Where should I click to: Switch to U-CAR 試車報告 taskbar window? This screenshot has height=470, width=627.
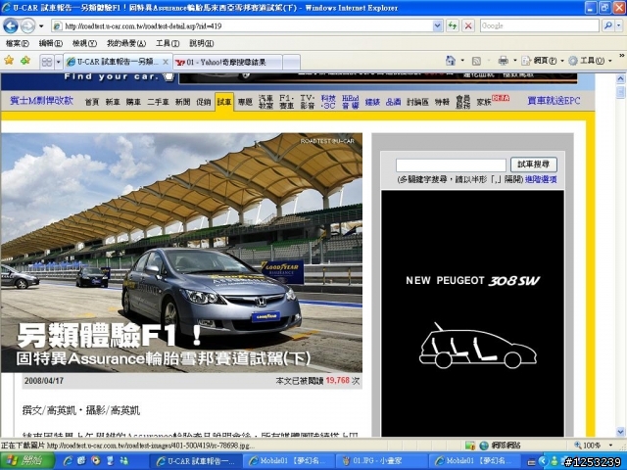click(196, 461)
